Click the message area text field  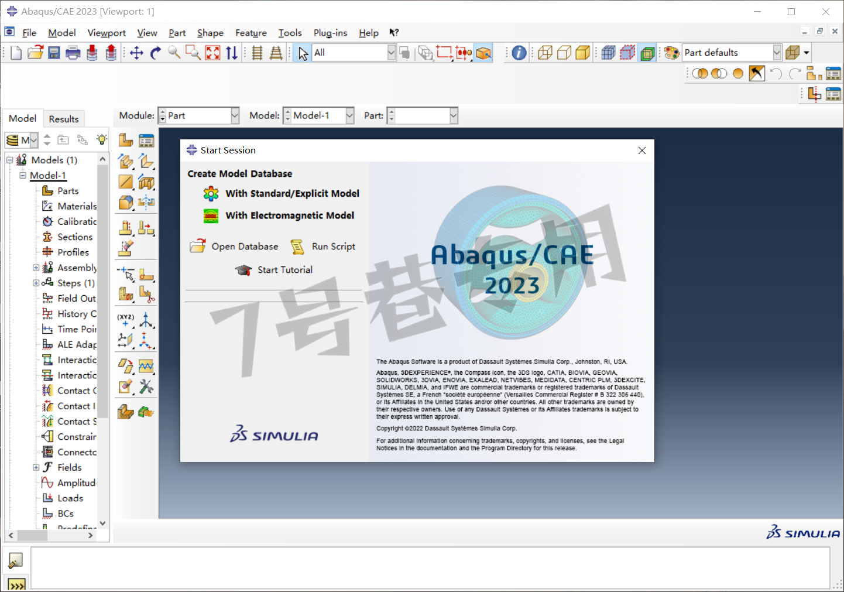430,567
